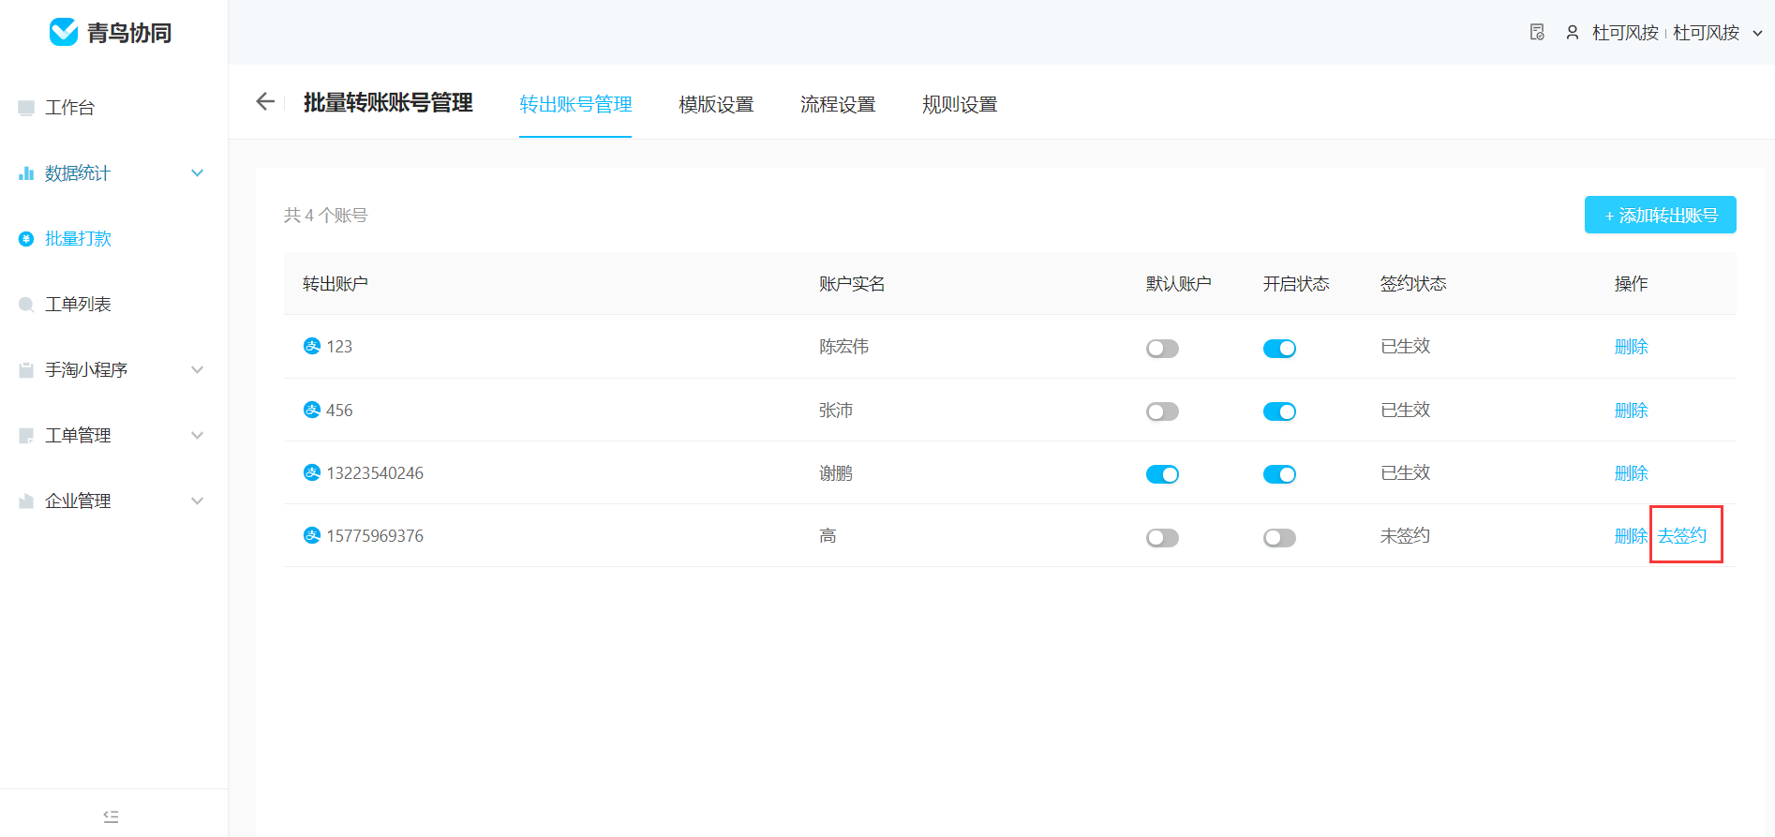Expand the 工单管理 chevron
The width and height of the screenshot is (1775, 837).
[197, 436]
